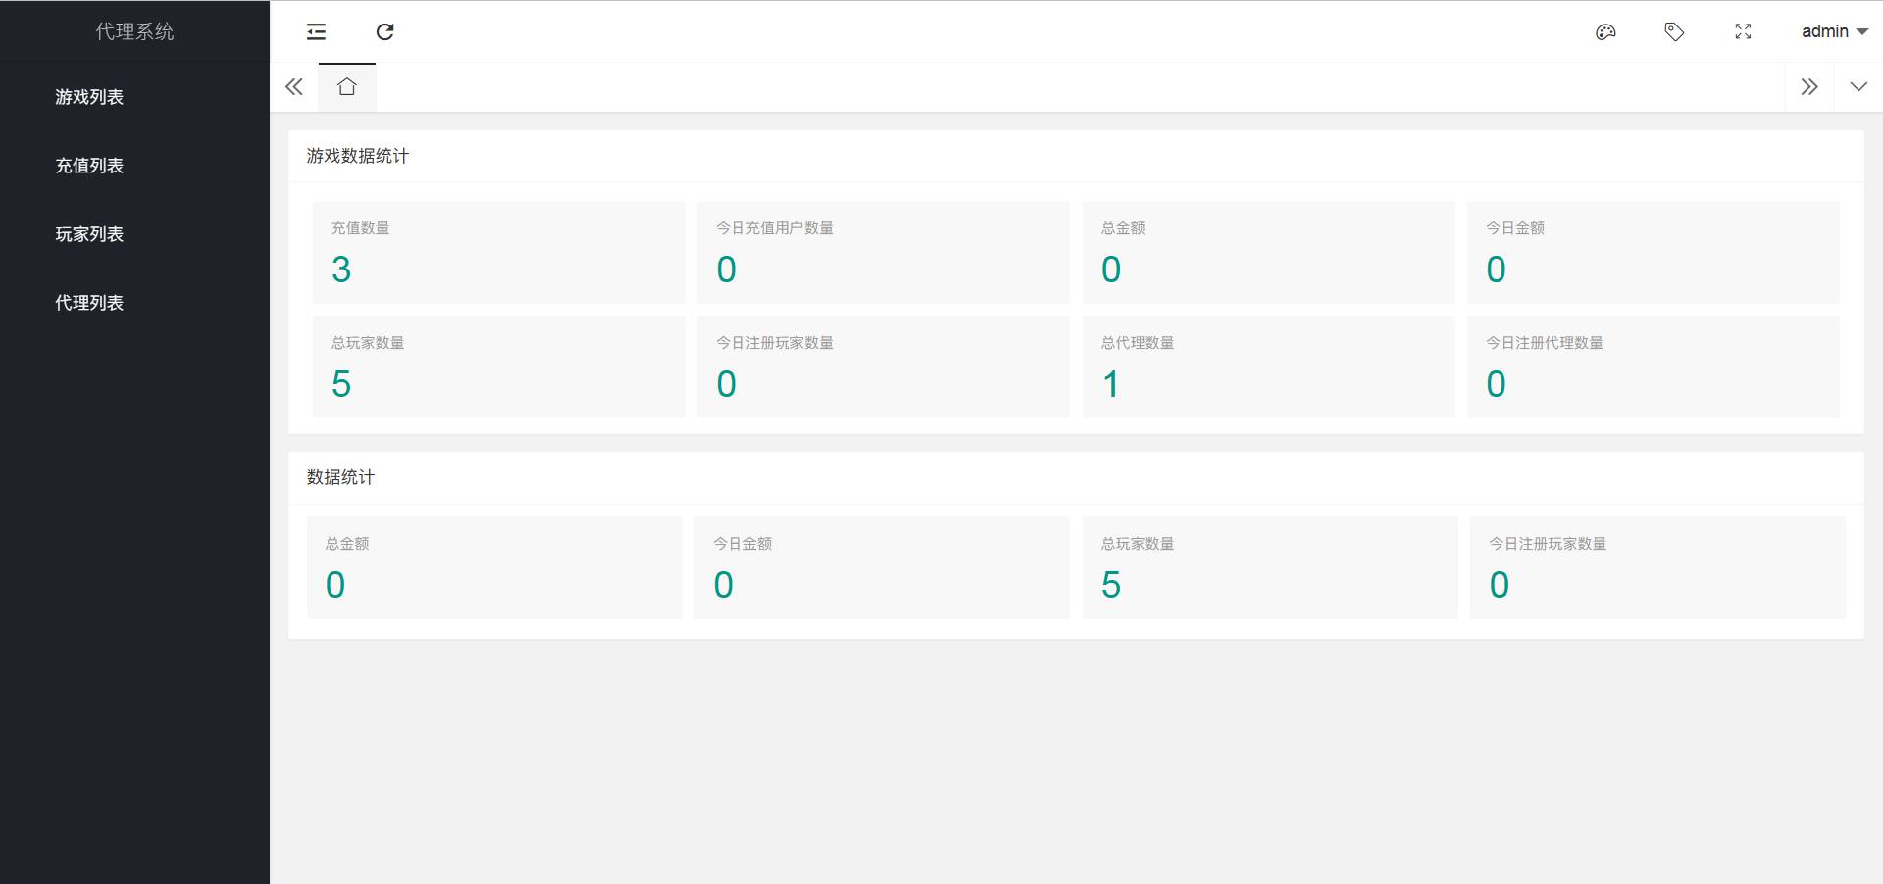The height and width of the screenshot is (884, 1883).
Task: Click the 充值数量 stat card
Action: (x=498, y=253)
